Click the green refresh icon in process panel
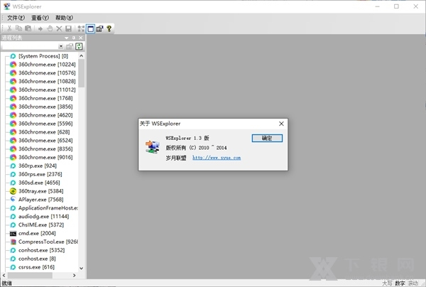Viewport: 426px width, 287px height. [x=79, y=46]
